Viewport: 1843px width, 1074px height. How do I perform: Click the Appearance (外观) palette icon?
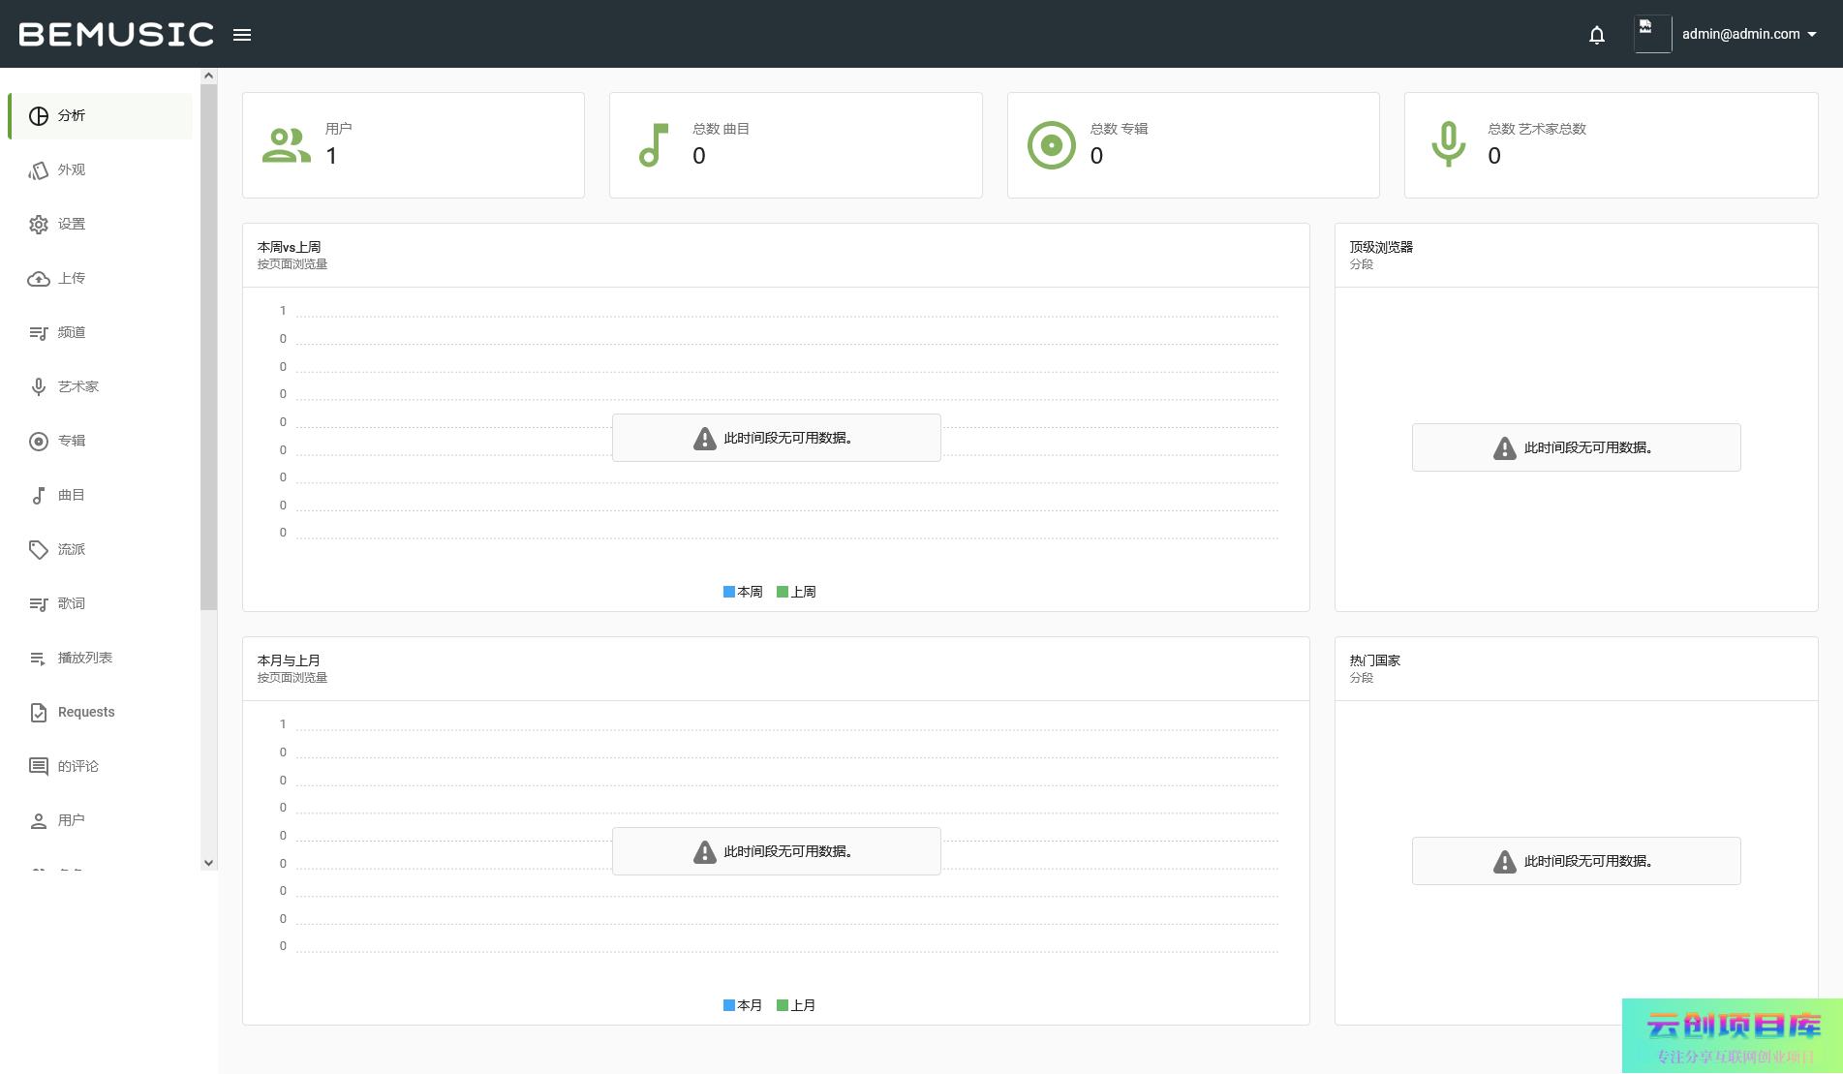pyautogui.click(x=39, y=170)
